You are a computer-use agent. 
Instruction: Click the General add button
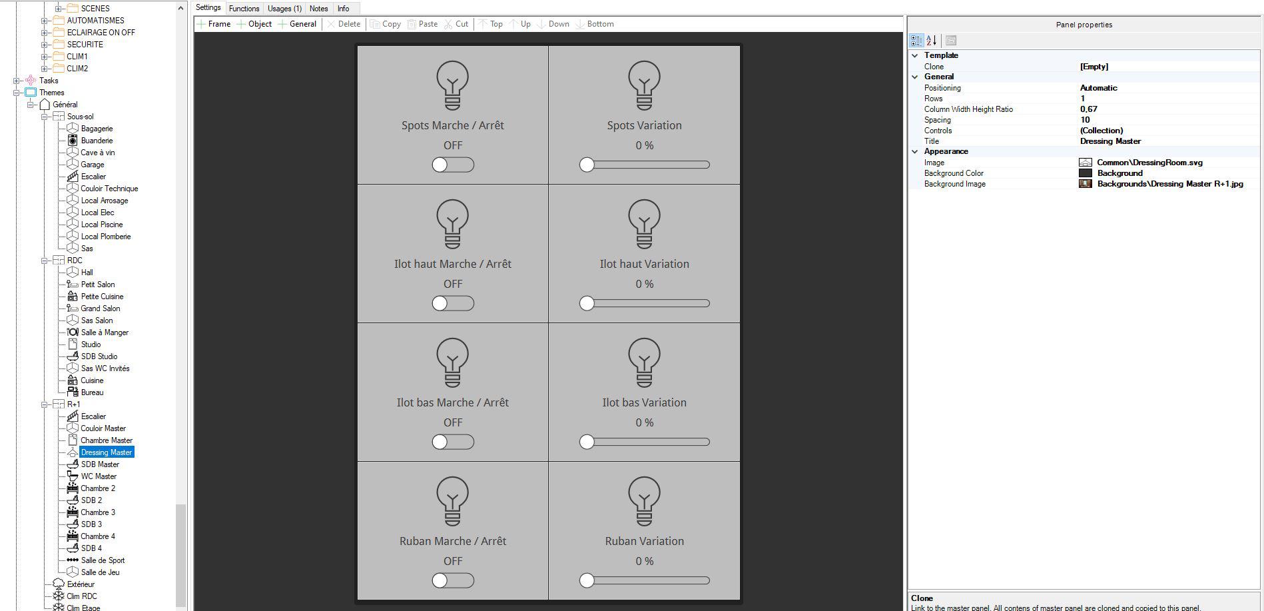point(297,24)
